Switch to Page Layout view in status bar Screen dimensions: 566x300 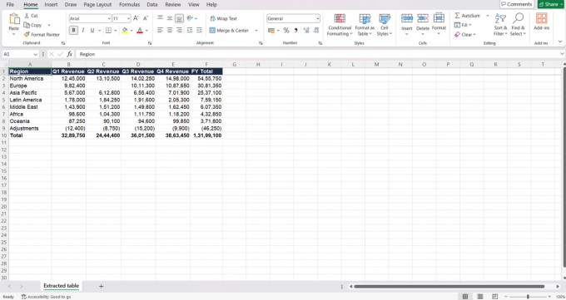click(480, 297)
